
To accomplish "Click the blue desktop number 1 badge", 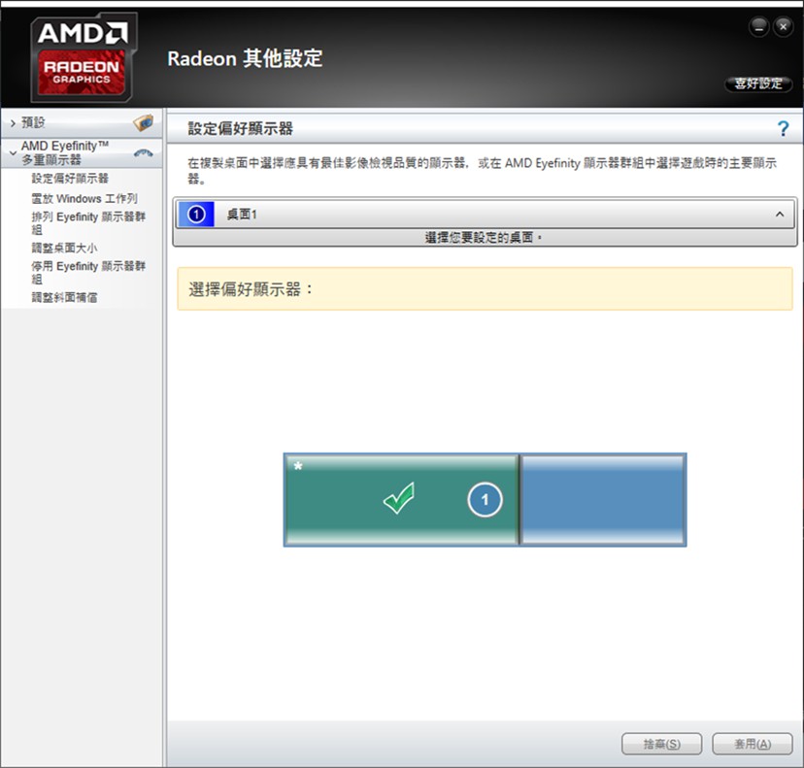I will pos(196,215).
